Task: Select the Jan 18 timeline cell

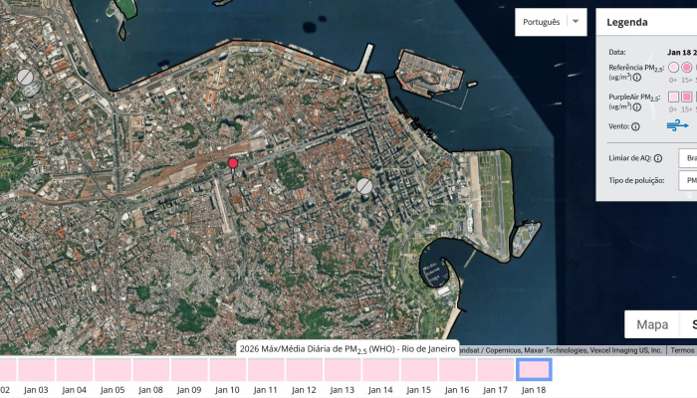Action: tap(534, 369)
